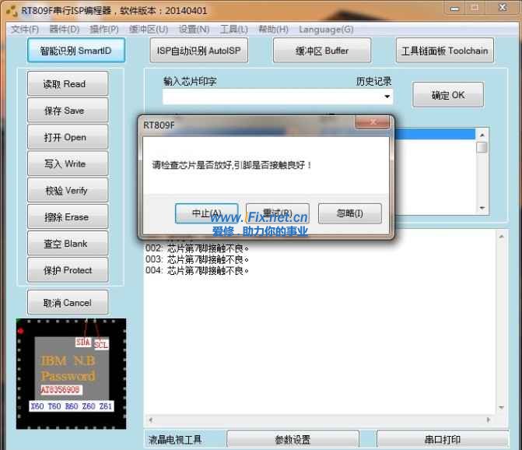Click the 查空 Blank button
The width and height of the screenshot is (522, 450).
point(68,244)
